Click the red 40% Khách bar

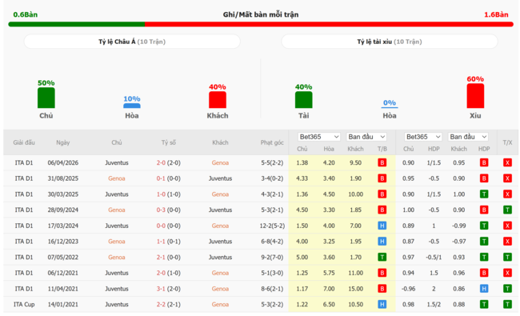point(218,100)
